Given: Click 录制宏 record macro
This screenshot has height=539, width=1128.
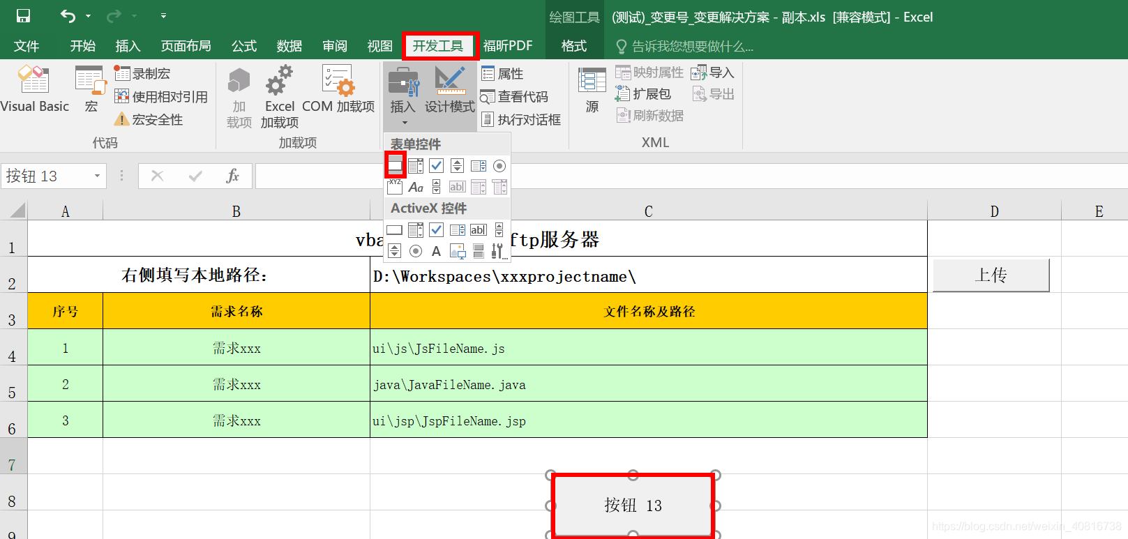Looking at the screenshot, I should tap(142, 73).
